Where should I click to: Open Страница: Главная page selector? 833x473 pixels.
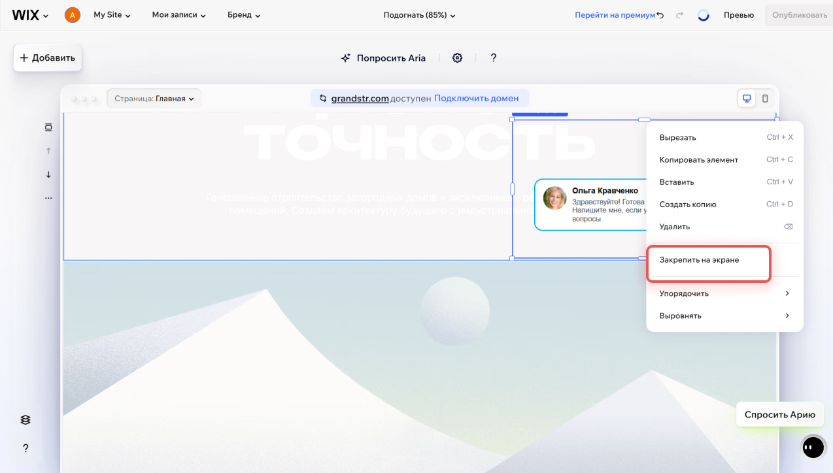click(154, 99)
